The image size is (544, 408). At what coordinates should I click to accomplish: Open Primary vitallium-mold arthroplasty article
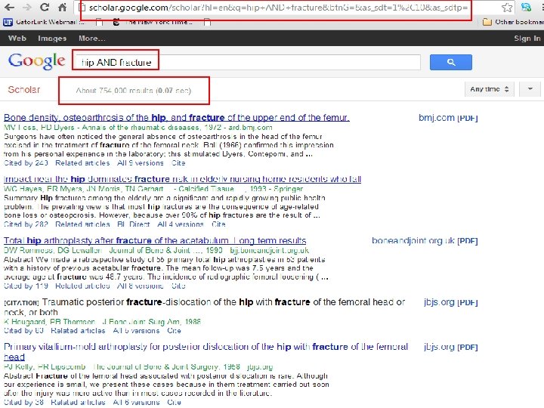click(x=206, y=351)
